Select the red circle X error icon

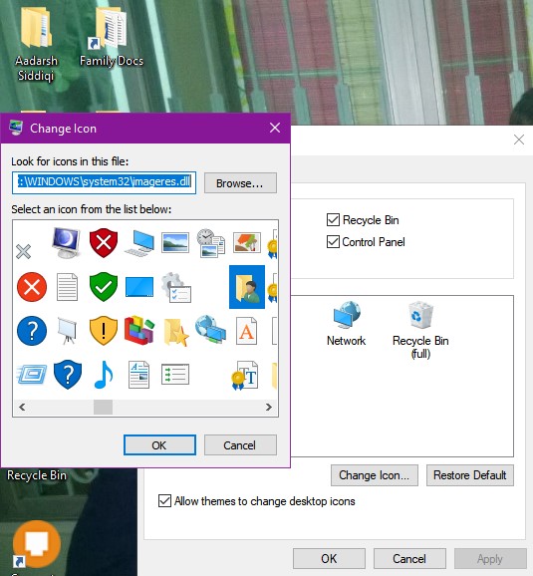[x=32, y=287]
